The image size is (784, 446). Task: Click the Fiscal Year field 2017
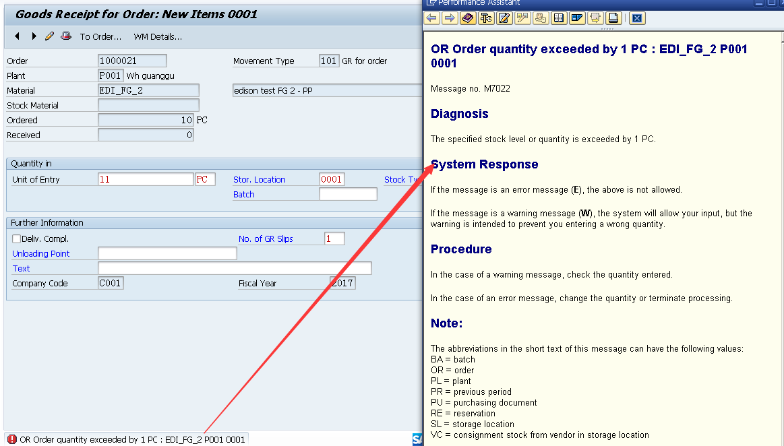(342, 283)
